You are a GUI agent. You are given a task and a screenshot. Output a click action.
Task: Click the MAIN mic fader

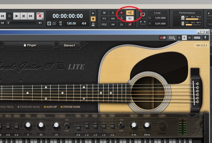16,126
